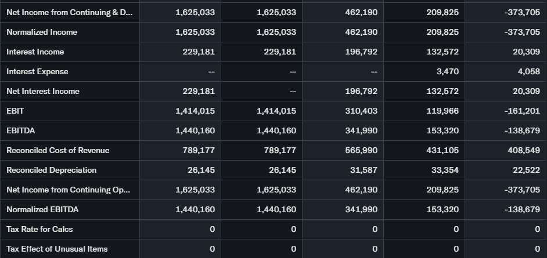Screen dimensions: 547x258
Task: Select the EBIT value 310,403
Action: pyautogui.click(x=361, y=111)
